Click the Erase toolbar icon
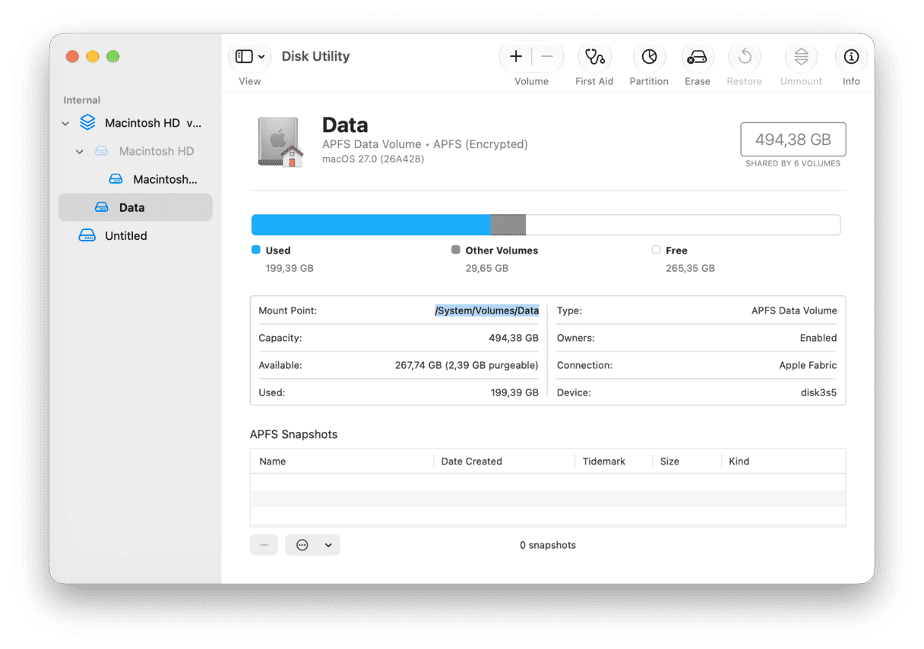Image resolution: width=924 pixels, height=649 pixels. point(697,56)
